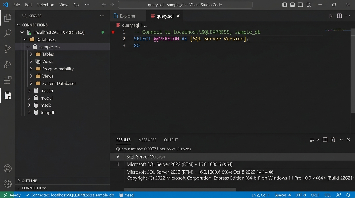Open results view options list dropdown

[314, 140]
